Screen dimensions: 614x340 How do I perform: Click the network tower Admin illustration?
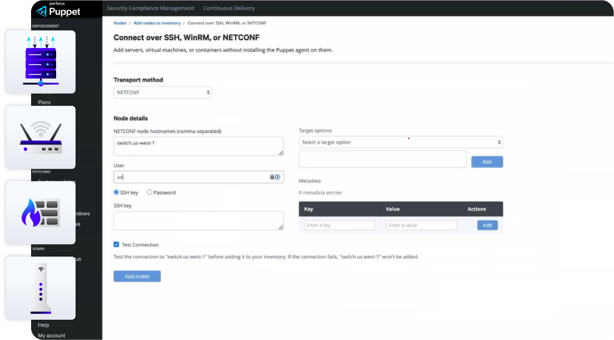pyautogui.click(x=40, y=288)
